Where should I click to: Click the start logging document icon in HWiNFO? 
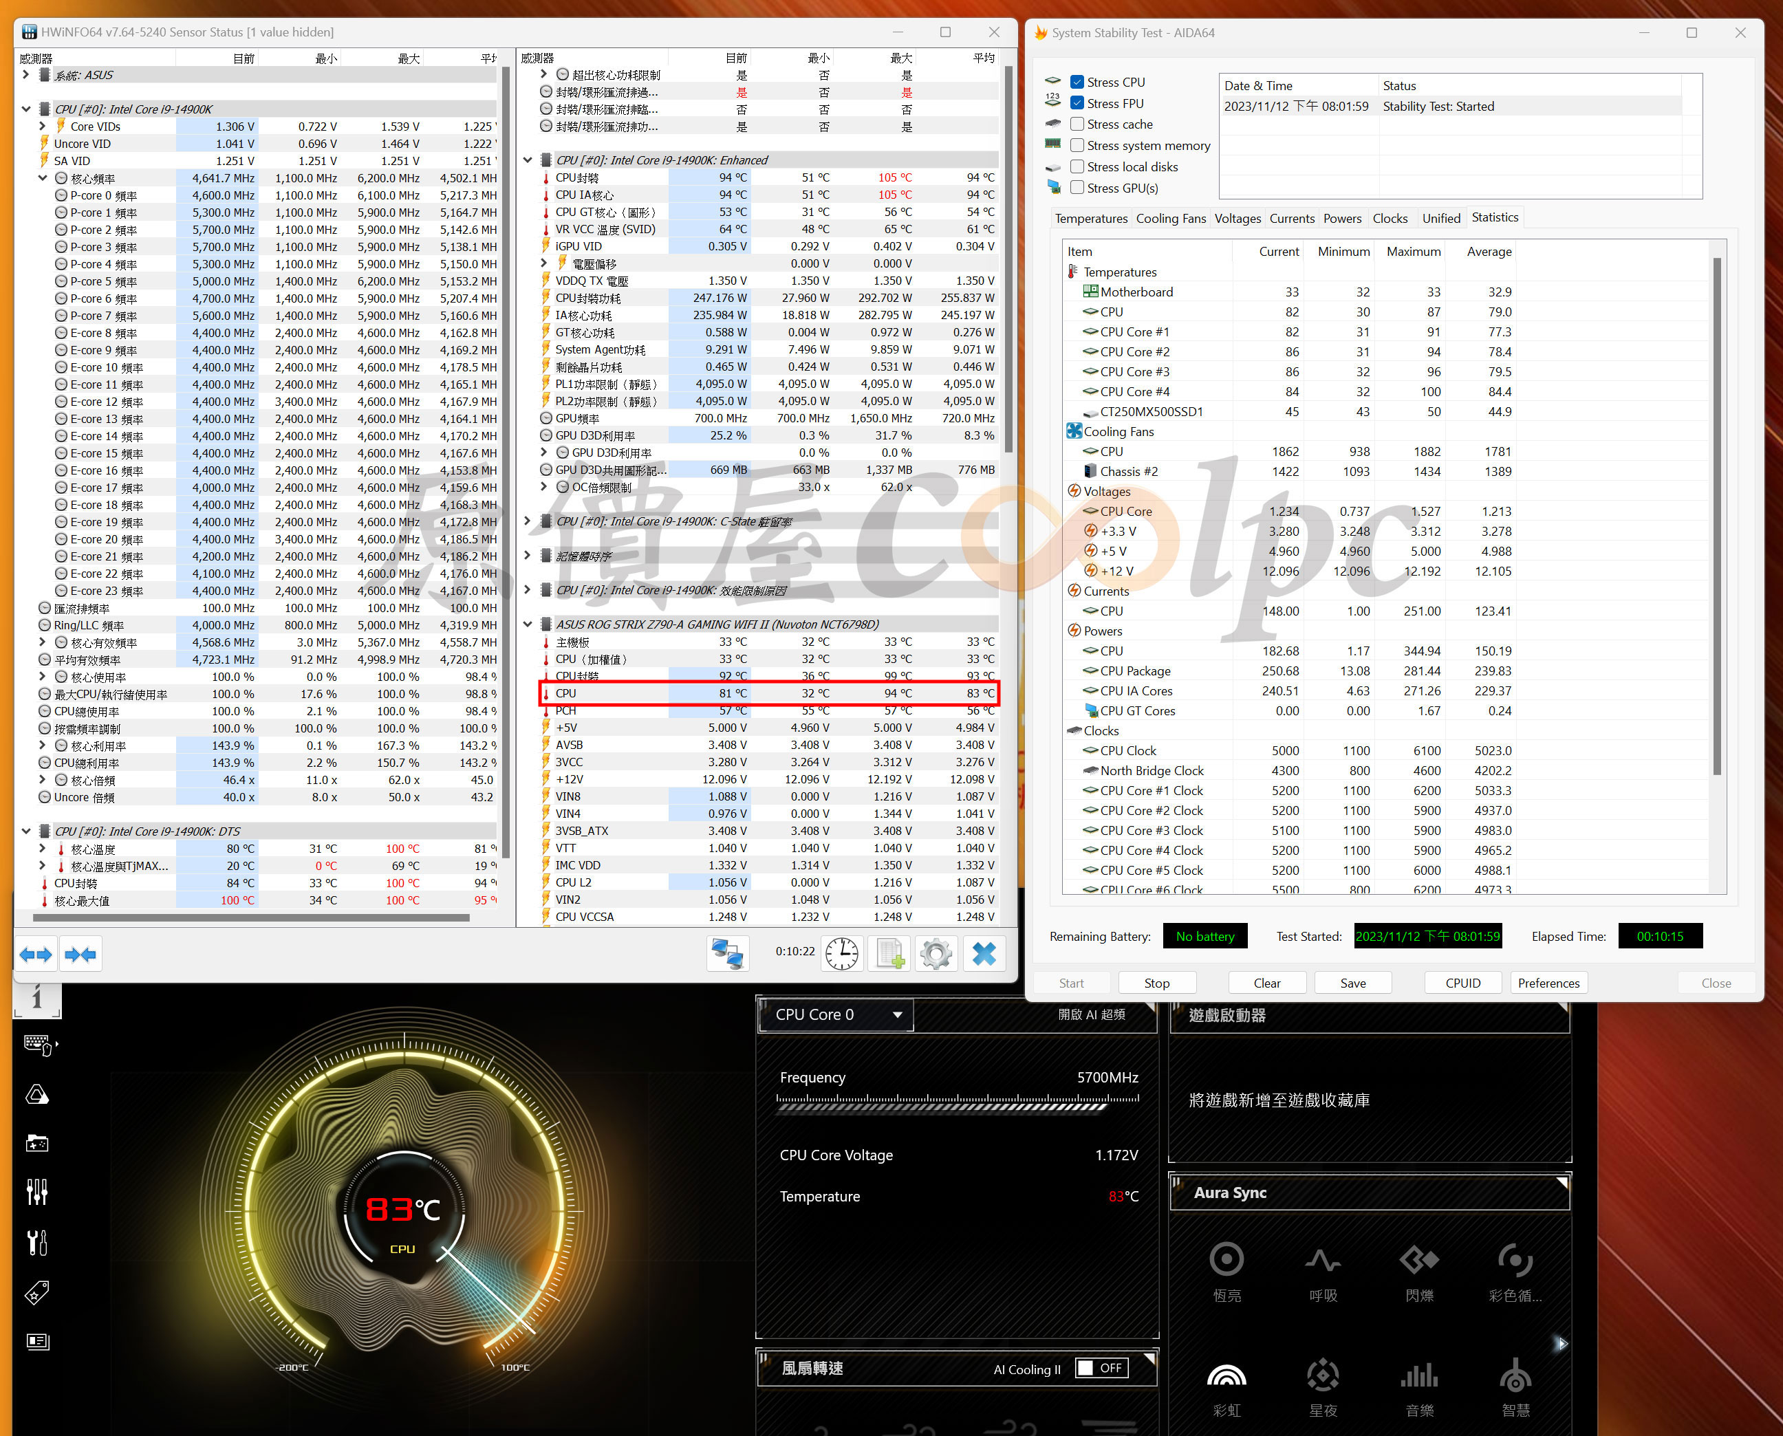coord(889,955)
